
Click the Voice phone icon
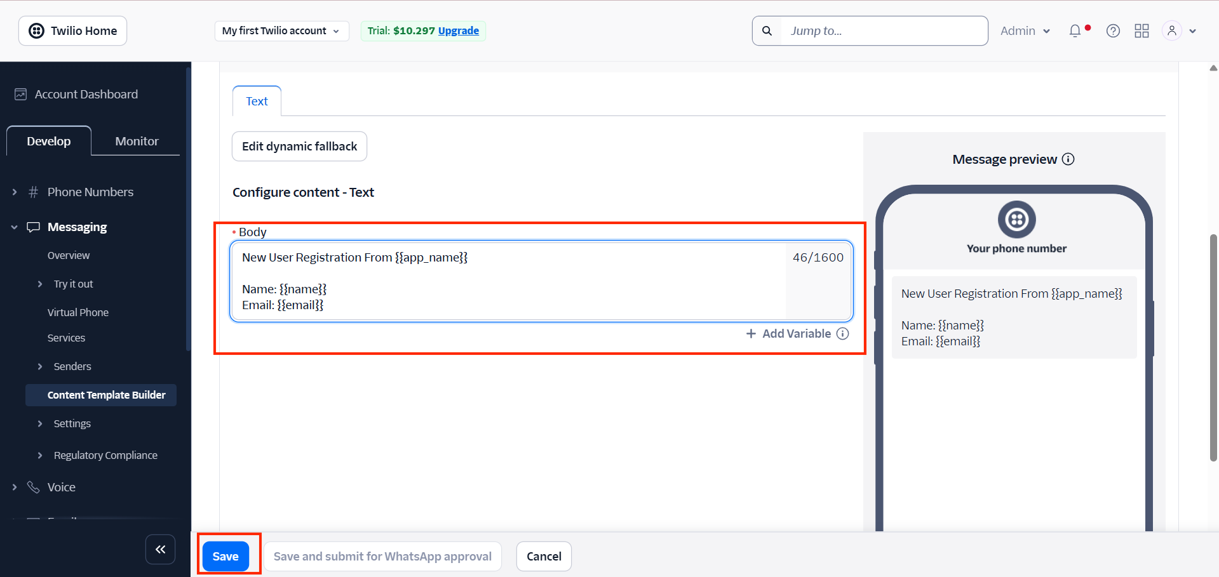pos(33,487)
